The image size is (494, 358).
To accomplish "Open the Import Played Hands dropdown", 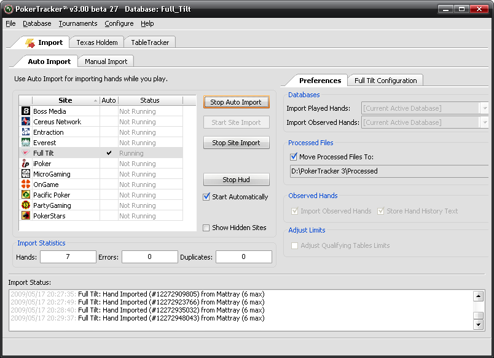I will 484,108.
